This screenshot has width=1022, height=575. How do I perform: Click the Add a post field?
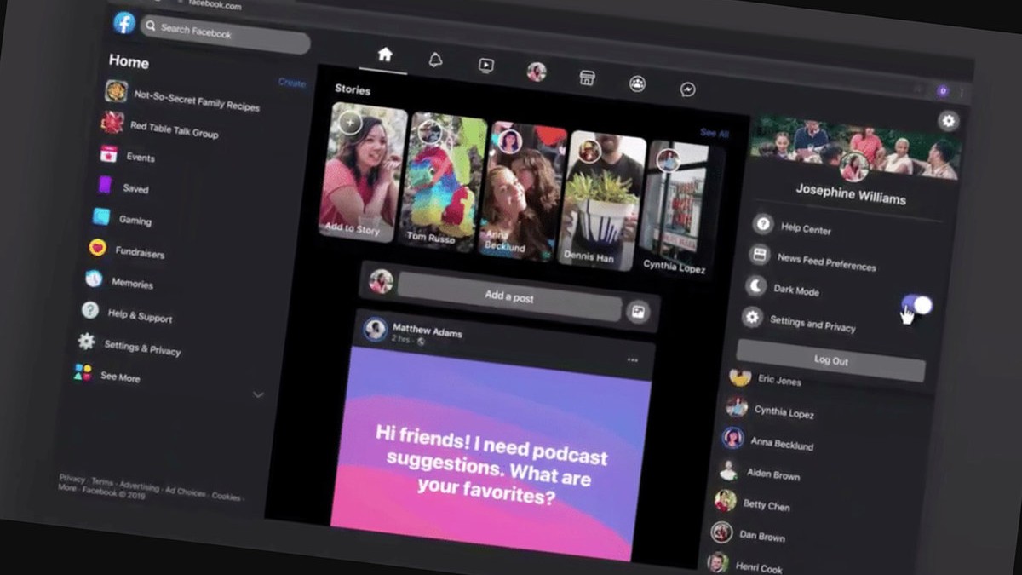pyautogui.click(x=508, y=296)
